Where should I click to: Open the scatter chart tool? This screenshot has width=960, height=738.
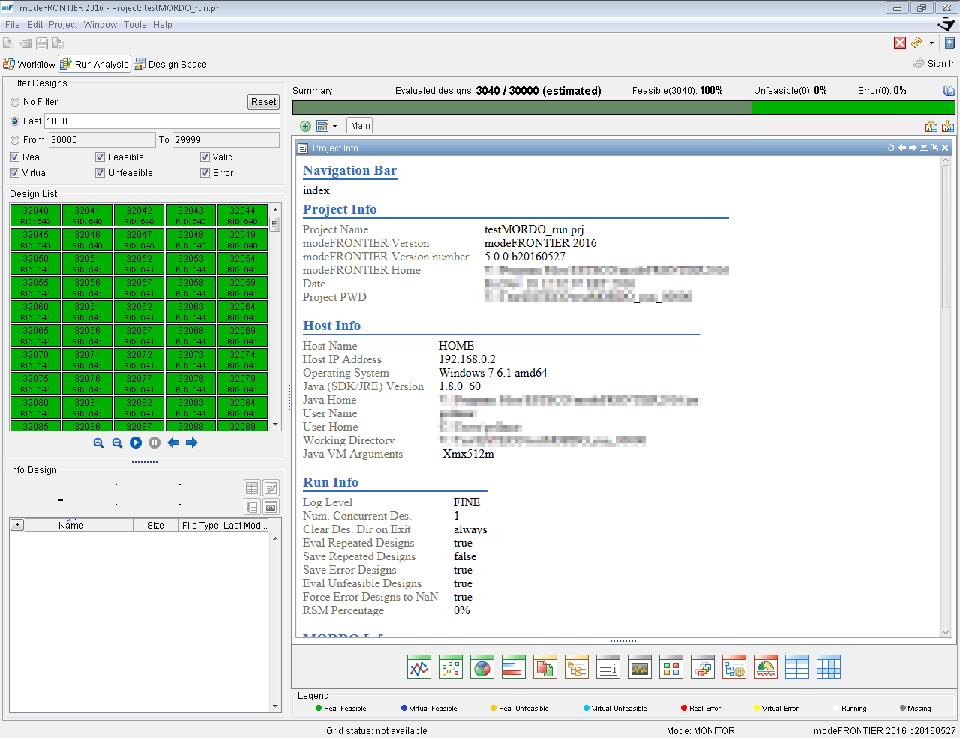click(x=451, y=667)
